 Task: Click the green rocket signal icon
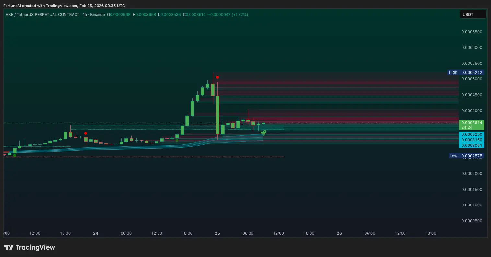point(263,132)
